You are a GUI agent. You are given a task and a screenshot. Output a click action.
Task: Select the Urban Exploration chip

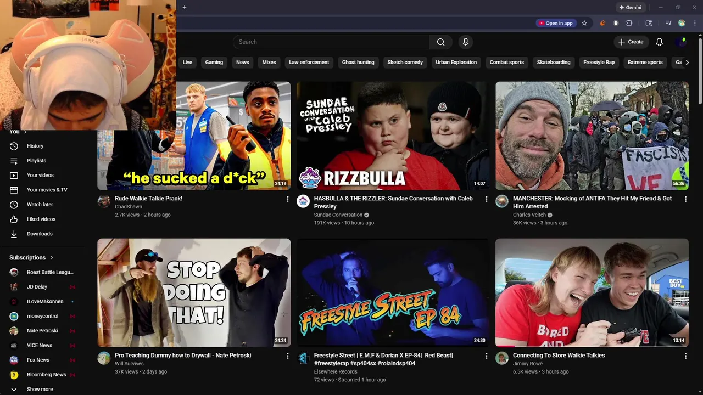pyautogui.click(x=456, y=63)
